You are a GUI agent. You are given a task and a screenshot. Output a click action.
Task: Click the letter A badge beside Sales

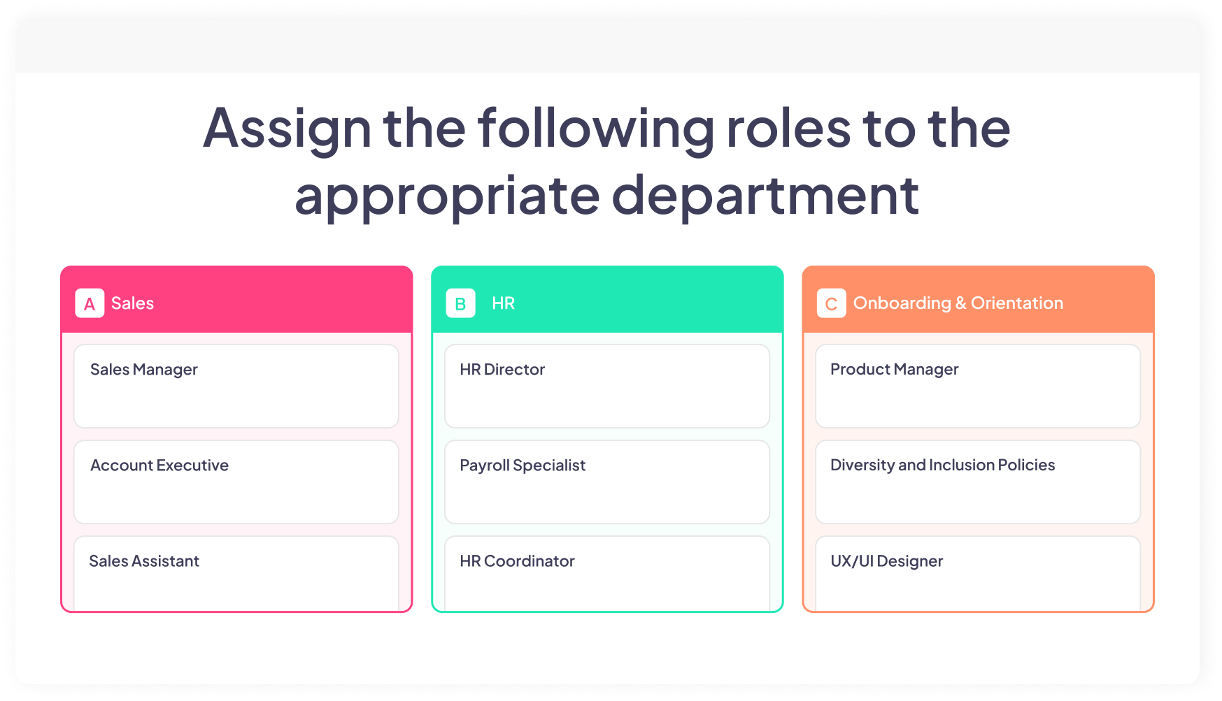point(90,303)
